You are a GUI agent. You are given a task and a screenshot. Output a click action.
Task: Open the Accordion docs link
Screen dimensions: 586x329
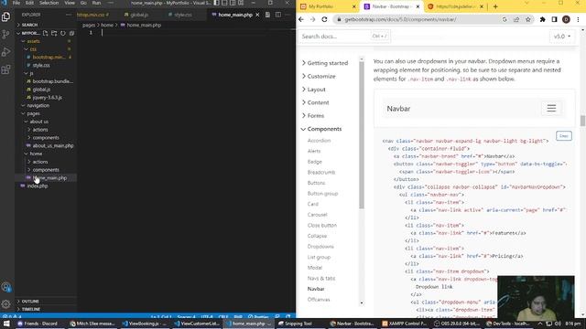319,141
